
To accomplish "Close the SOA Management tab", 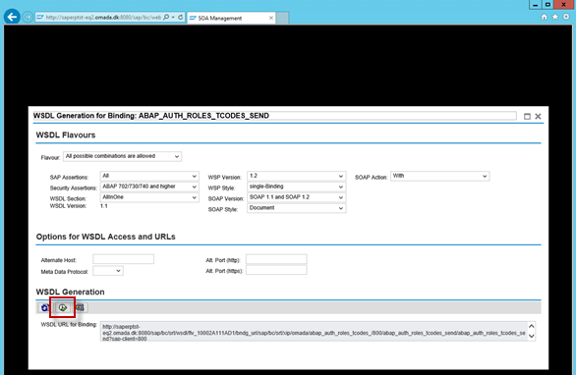I will coord(271,18).
